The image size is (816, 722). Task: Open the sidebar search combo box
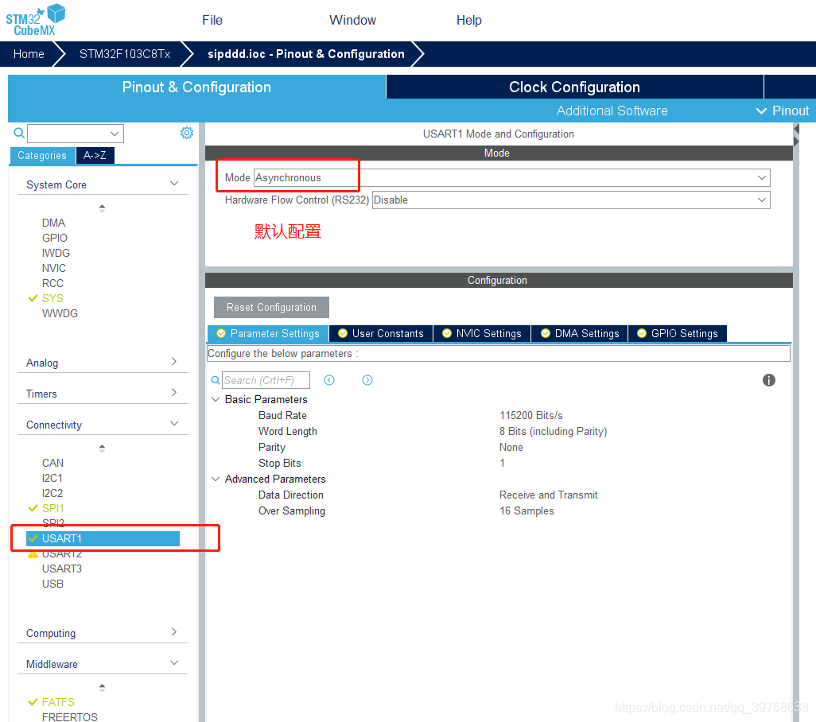point(76,133)
